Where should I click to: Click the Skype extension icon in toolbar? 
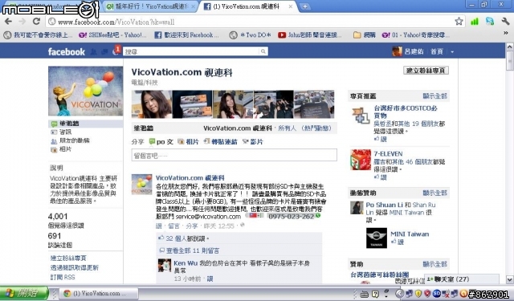490,22
